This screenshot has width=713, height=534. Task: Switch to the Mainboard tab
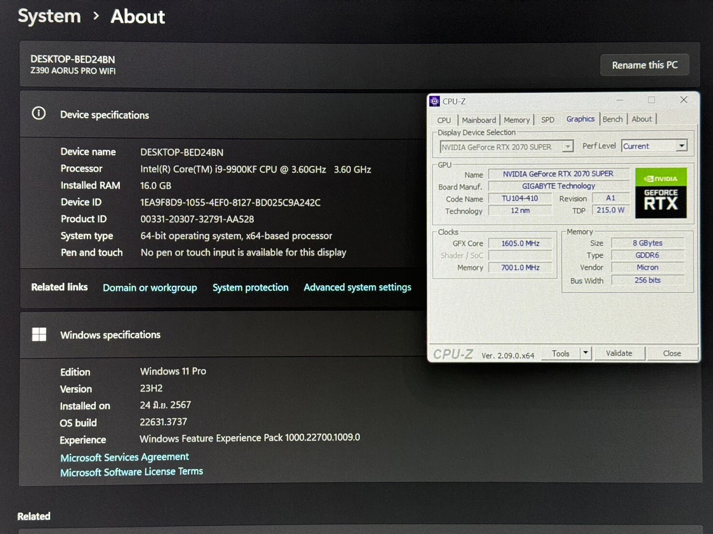(478, 120)
